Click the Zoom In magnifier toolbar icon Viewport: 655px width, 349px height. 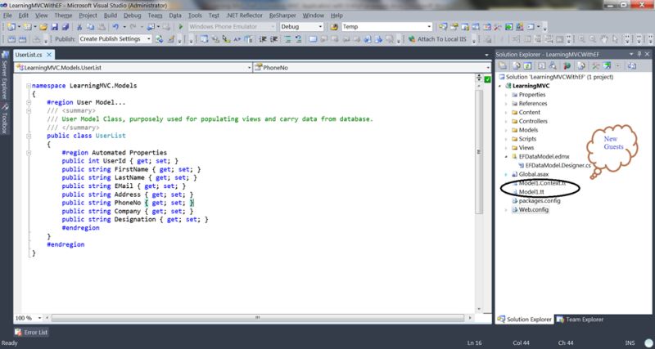(x=581, y=38)
